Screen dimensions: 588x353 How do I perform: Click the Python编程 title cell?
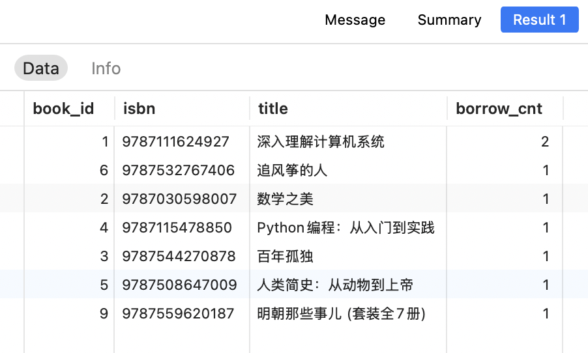345,227
